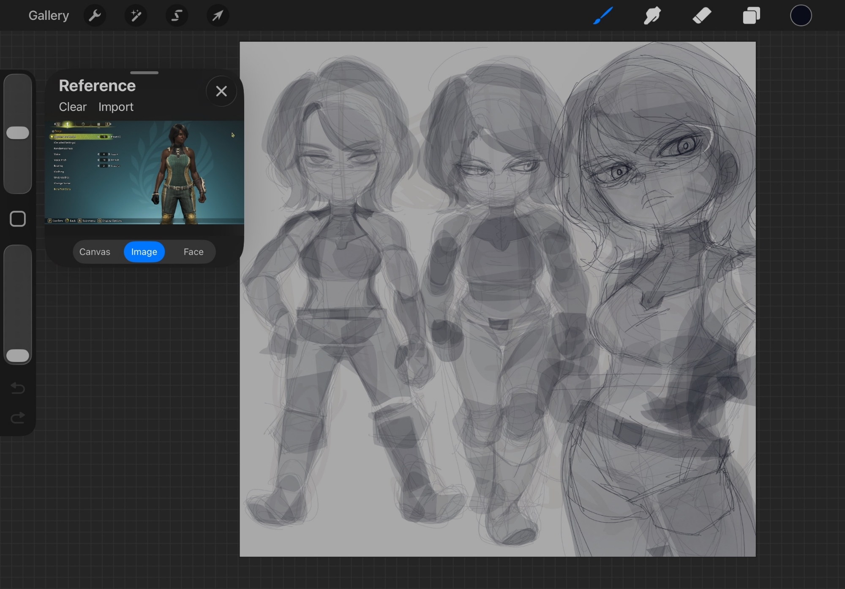Select the Eraser tool
This screenshot has height=589, width=845.
pos(702,16)
